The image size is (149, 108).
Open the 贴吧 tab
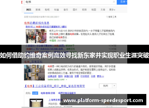47,10
